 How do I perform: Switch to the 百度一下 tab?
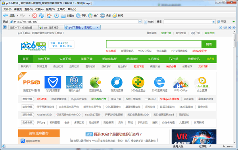click(x=21, y=27)
